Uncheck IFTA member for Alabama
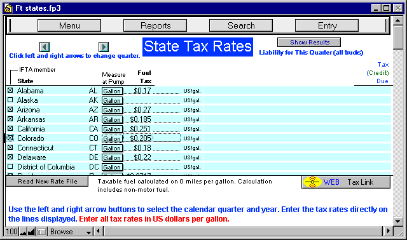The image size is (407, 240). pos(10,90)
